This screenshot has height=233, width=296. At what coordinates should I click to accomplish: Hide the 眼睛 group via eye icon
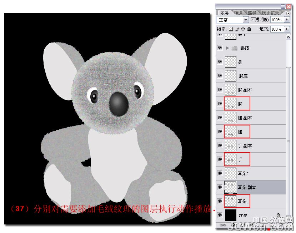click(x=220, y=48)
